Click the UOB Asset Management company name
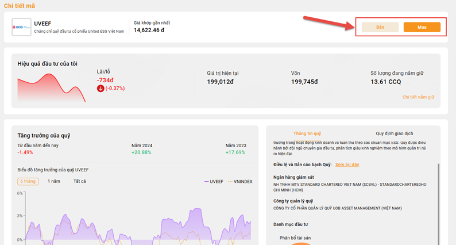Image resolution: width=456 pixels, height=245 pixels. click(337, 208)
